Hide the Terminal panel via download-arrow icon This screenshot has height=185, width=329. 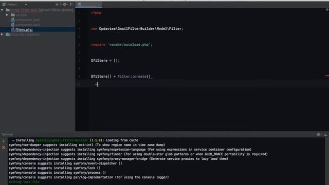tap(325, 134)
